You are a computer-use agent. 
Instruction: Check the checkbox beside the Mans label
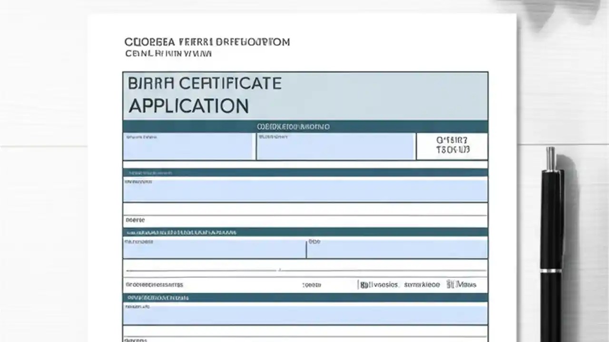tap(451, 285)
